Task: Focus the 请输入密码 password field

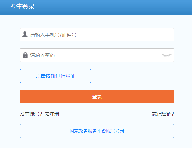Action: pos(97,55)
